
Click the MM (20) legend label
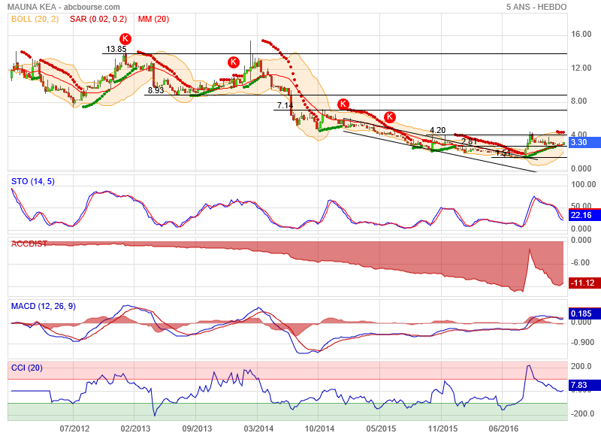(153, 20)
